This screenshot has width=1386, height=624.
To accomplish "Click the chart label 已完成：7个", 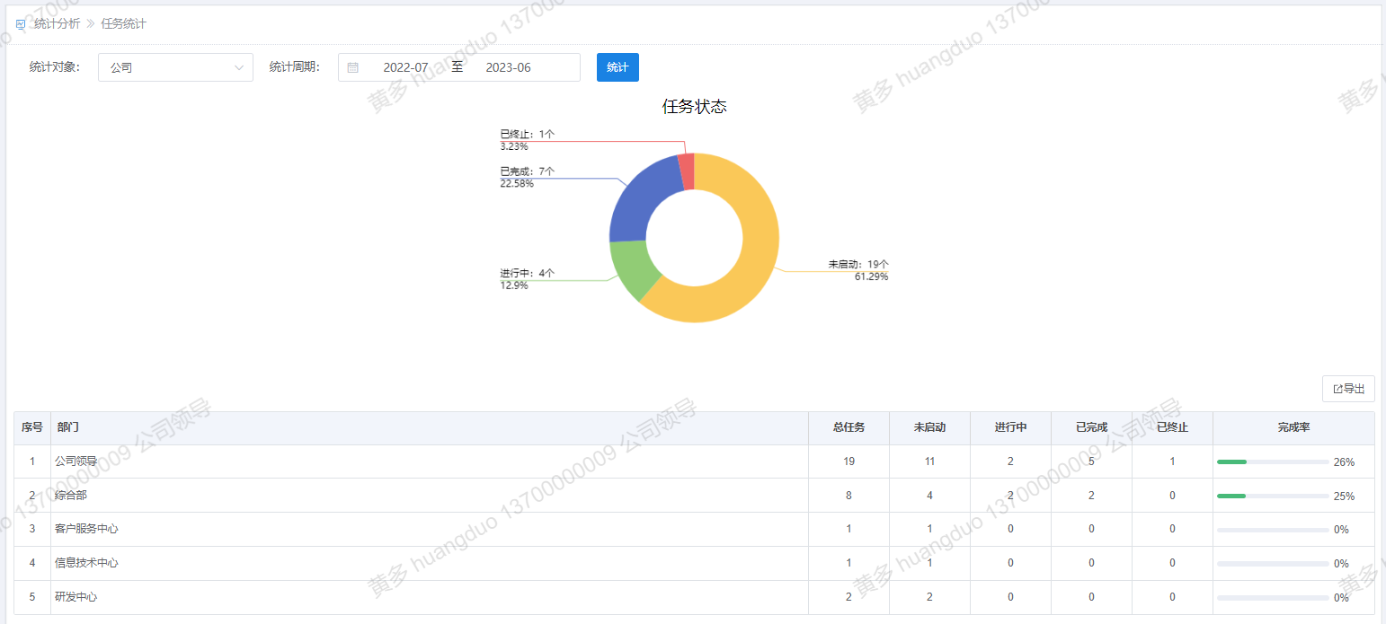I will 528,171.
